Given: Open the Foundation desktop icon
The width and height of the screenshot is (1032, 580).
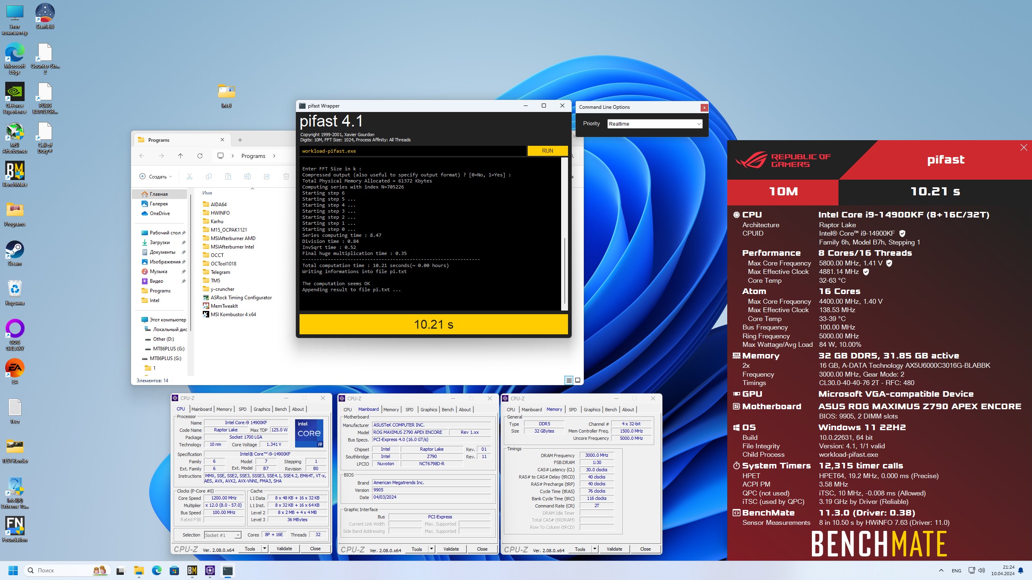Looking at the screenshot, I should tap(15, 529).
